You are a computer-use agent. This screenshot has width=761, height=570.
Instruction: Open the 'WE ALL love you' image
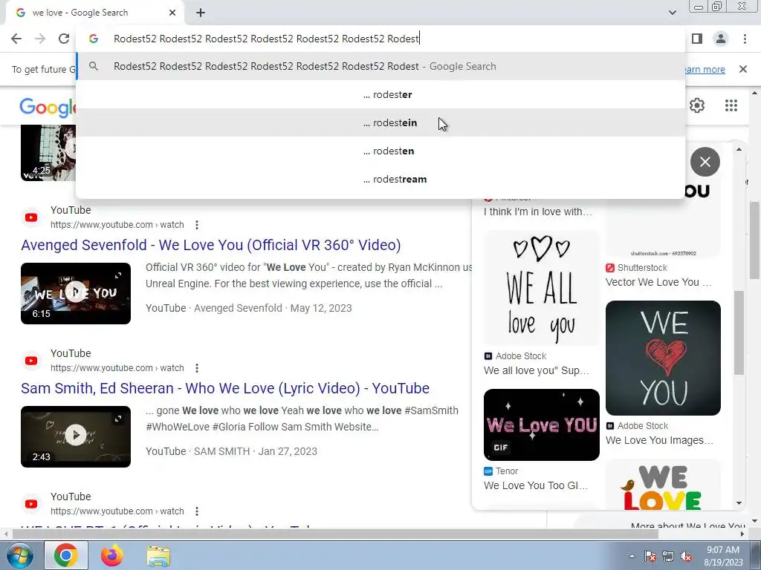tap(541, 288)
